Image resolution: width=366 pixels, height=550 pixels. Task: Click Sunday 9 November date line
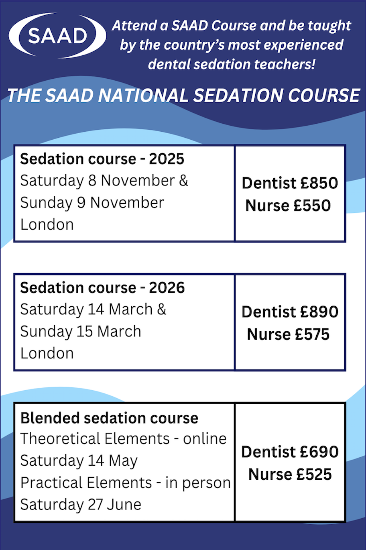point(92,203)
